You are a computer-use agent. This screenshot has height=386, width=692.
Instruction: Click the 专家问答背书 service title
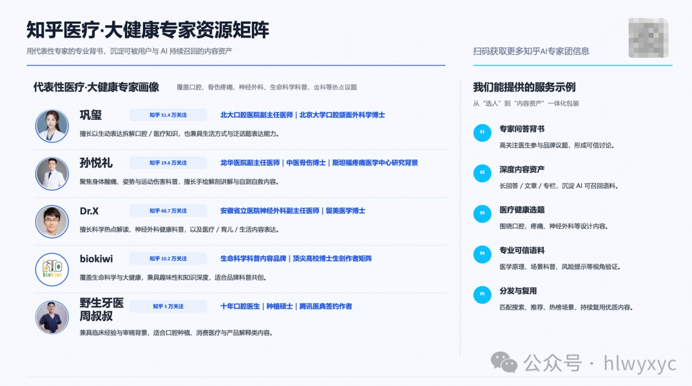click(x=522, y=129)
